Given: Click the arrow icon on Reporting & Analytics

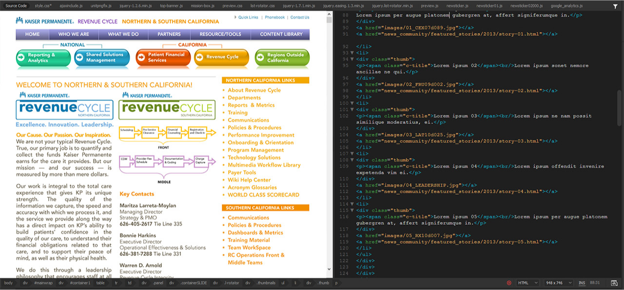Looking at the screenshot, I should [x=21, y=58].
